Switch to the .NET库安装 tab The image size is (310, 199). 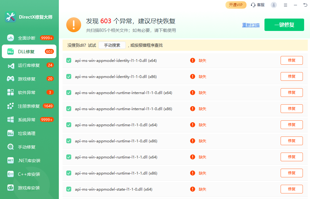tap(29, 161)
